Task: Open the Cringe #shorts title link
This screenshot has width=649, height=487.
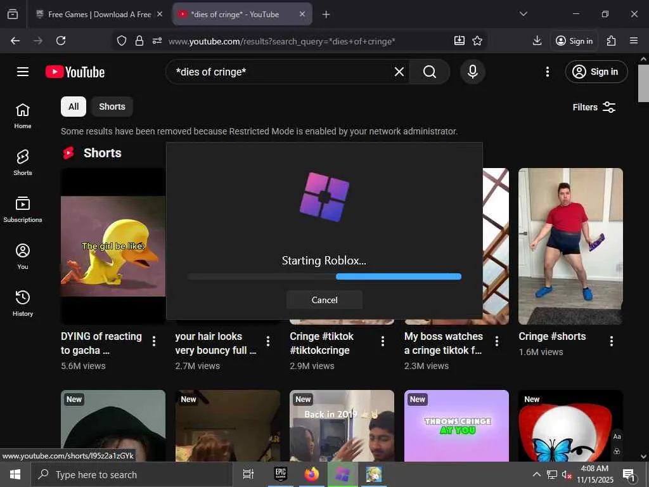Action: click(x=552, y=336)
